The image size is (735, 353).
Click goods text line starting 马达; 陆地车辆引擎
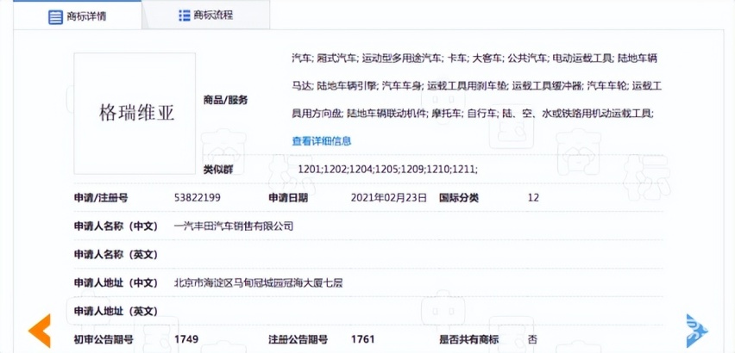[477, 86]
